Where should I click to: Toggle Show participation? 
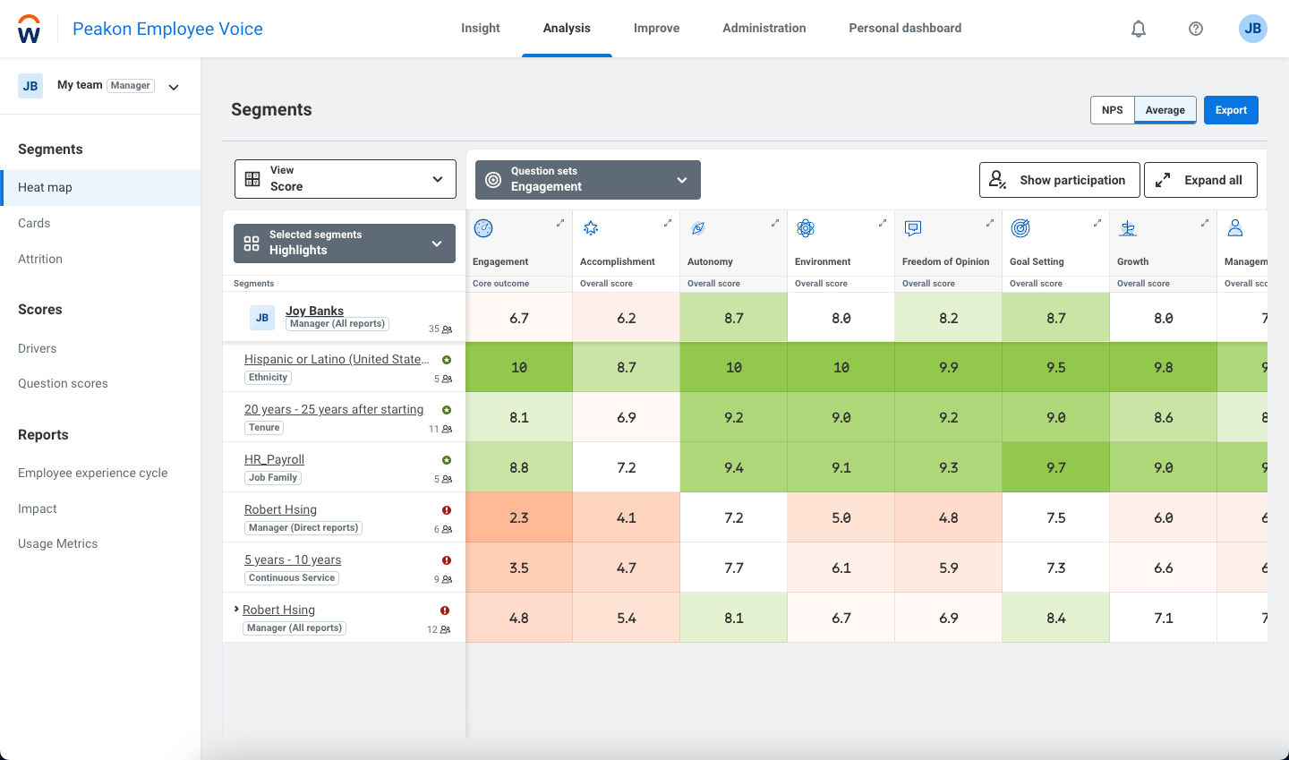(x=1060, y=180)
